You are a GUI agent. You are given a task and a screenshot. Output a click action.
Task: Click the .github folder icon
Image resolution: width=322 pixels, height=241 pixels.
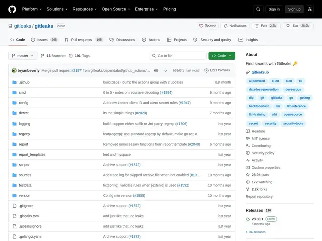point(14,82)
